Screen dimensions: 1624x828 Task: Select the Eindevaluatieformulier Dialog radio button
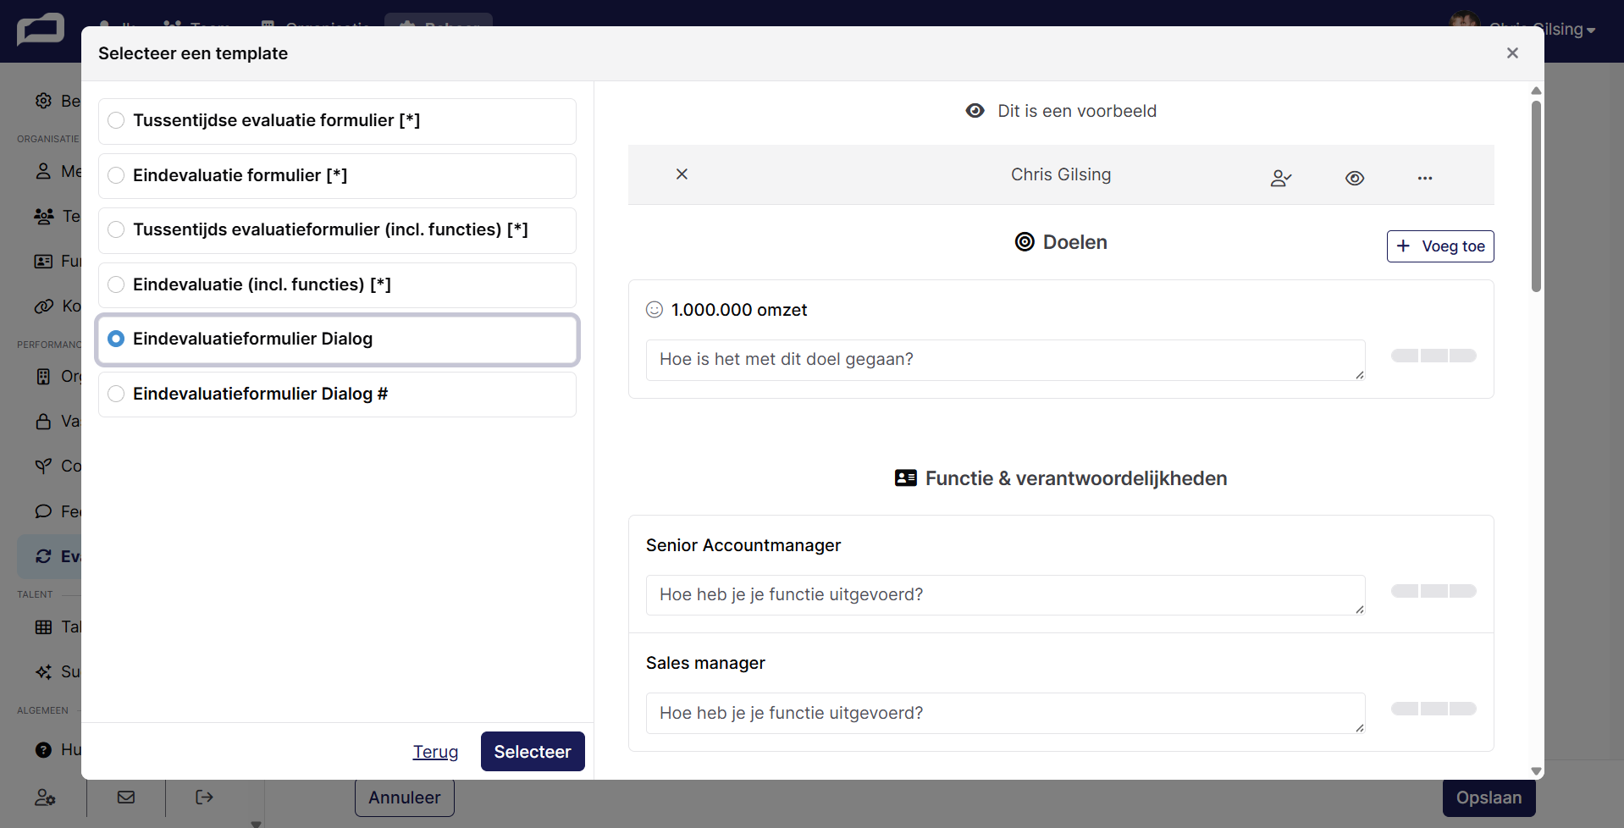pyautogui.click(x=117, y=339)
